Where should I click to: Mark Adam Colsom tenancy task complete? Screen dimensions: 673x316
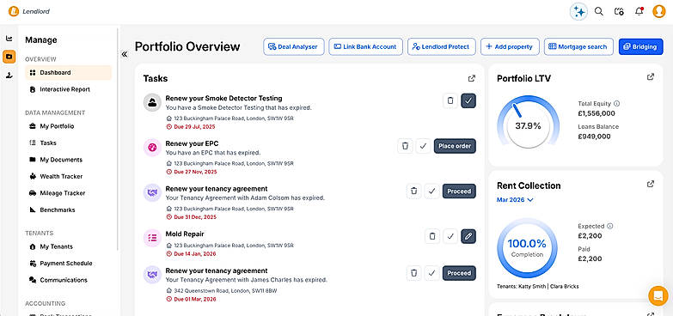431,191
